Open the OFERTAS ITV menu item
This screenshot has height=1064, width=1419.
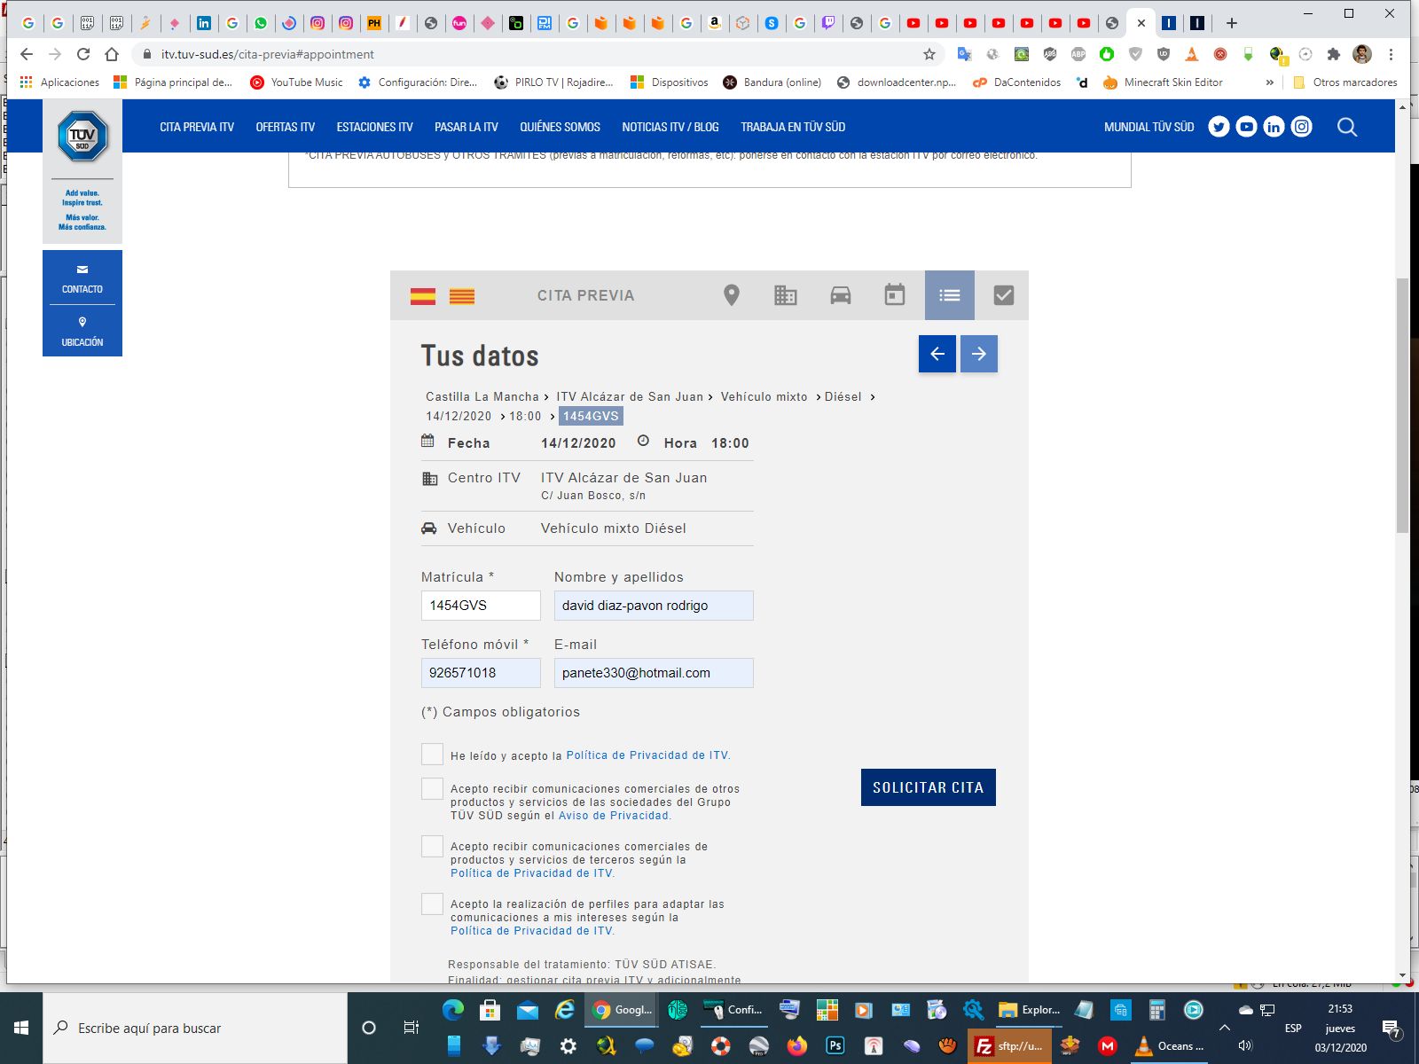pos(285,127)
